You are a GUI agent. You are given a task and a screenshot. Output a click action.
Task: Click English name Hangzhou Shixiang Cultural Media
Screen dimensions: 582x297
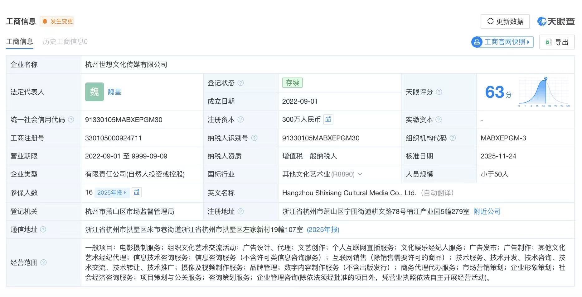click(349, 193)
